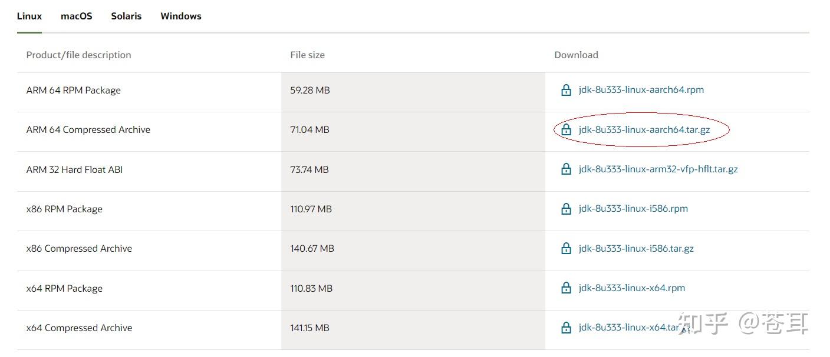Viewport: 830px width, 357px height.
Task: Switch to the macOS tab
Action: click(77, 16)
